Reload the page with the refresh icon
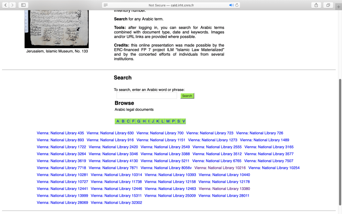Screen dimensions: 342x214 [x=237, y=5]
